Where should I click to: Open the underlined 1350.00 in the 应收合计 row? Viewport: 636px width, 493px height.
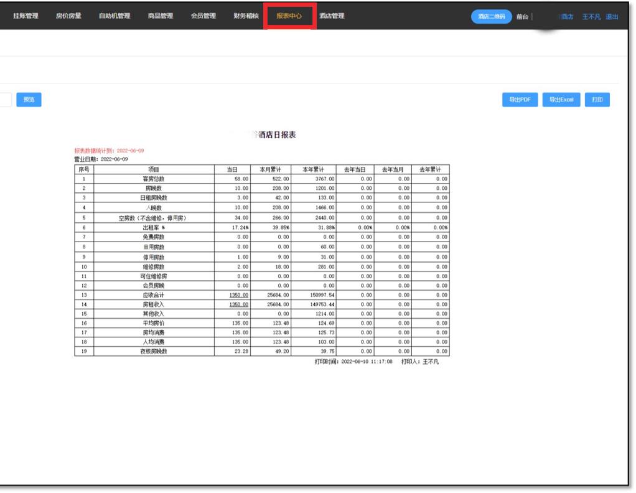[238, 295]
